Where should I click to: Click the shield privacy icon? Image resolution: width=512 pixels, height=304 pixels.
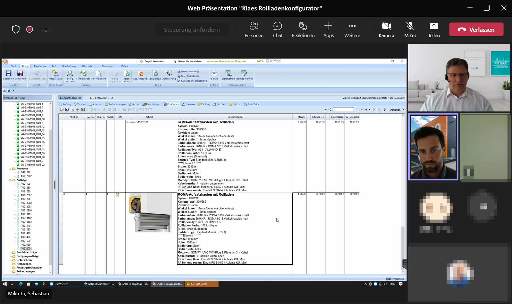point(16,30)
